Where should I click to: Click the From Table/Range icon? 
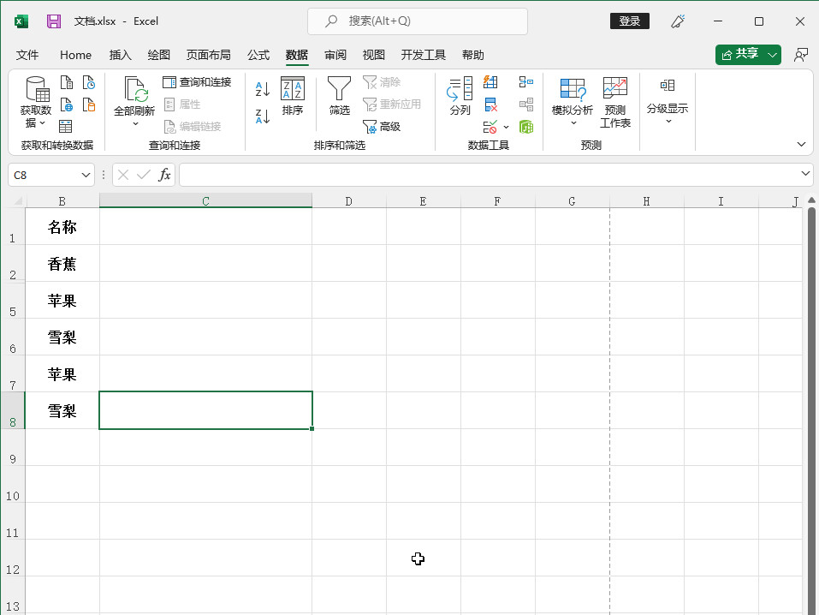[x=66, y=126]
